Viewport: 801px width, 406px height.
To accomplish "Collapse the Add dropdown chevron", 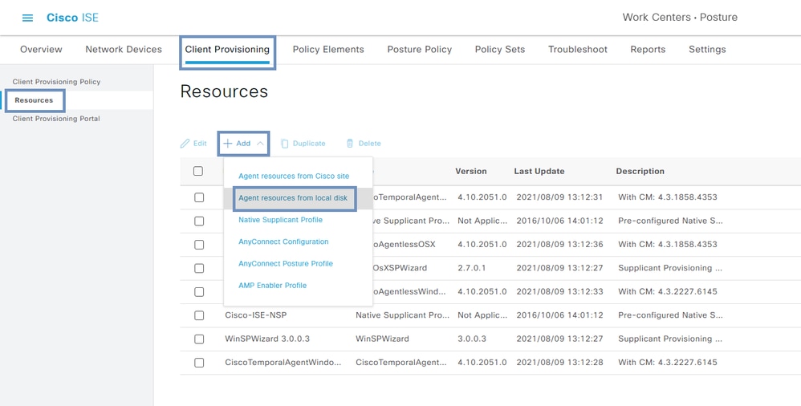I will (260, 144).
